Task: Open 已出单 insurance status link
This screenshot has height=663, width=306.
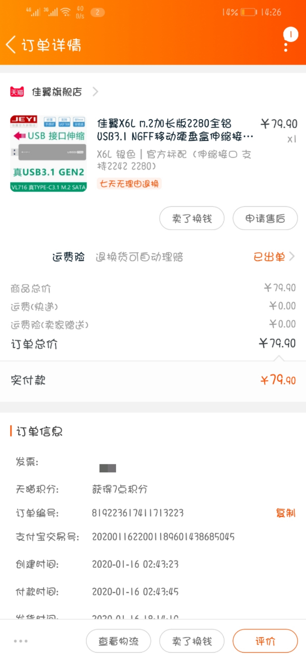Action: pos(269,257)
